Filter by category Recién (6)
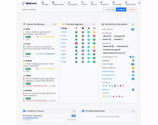 (x=107, y=39)
